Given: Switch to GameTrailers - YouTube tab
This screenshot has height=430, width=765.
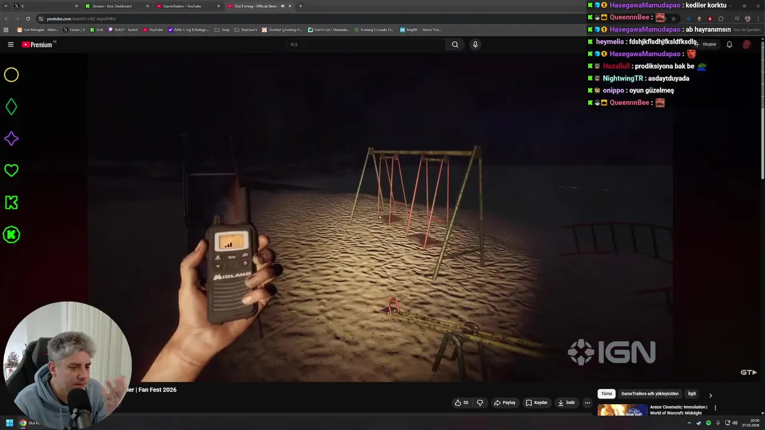Looking at the screenshot, I should click(188, 6).
